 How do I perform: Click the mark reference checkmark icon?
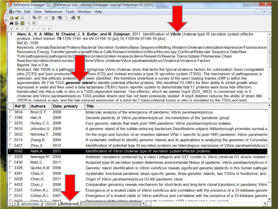46,18
